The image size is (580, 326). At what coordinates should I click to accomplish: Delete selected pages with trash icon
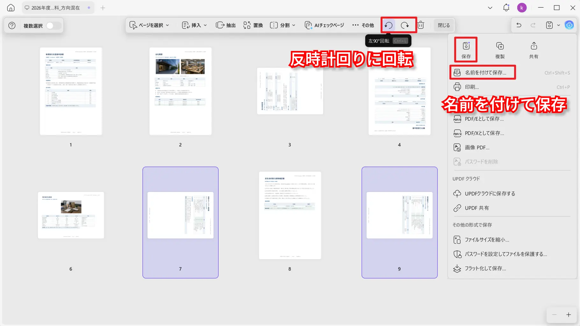pyautogui.click(x=421, y=25)
